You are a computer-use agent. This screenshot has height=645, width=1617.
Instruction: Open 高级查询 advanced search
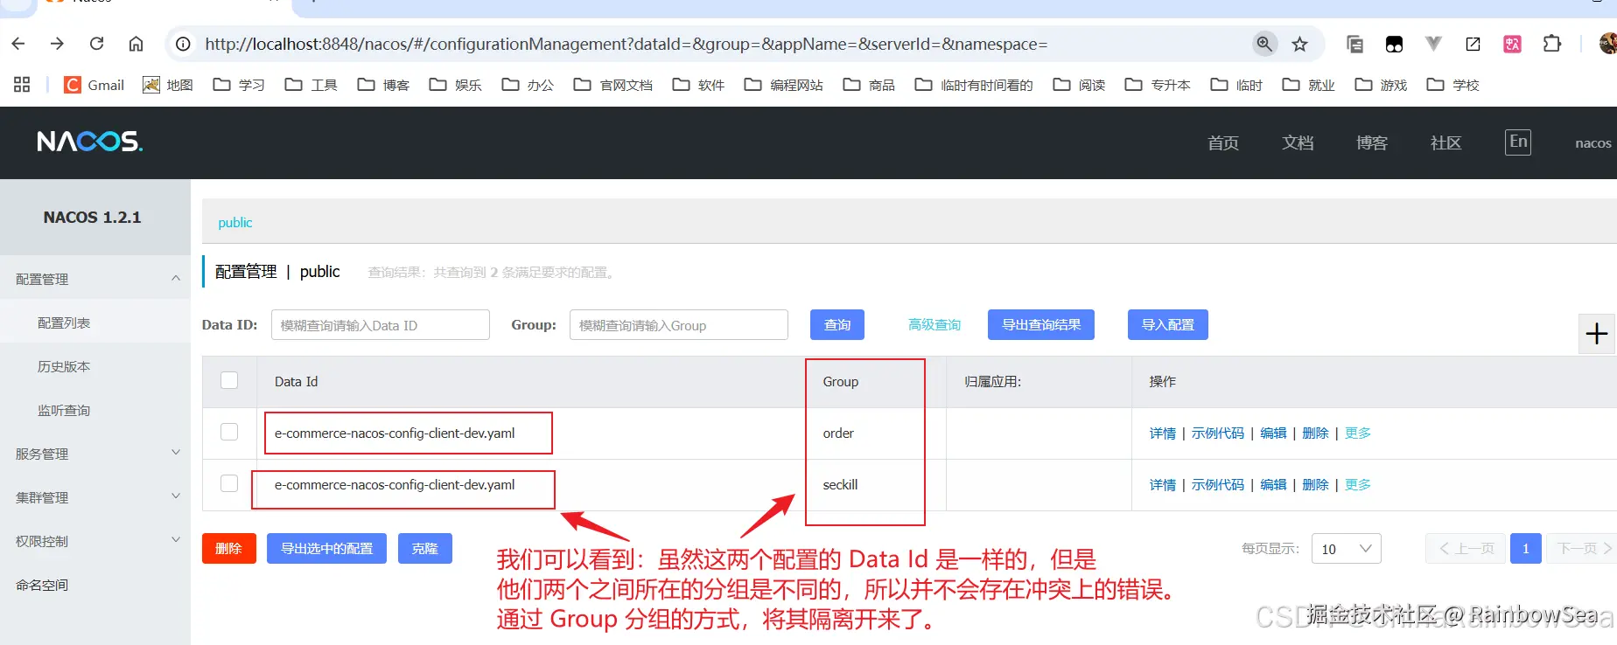pos(934,324)
